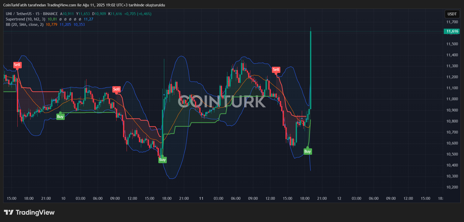
Task: Click the 10,200 price axis label
Action: [x=452, y=187]
